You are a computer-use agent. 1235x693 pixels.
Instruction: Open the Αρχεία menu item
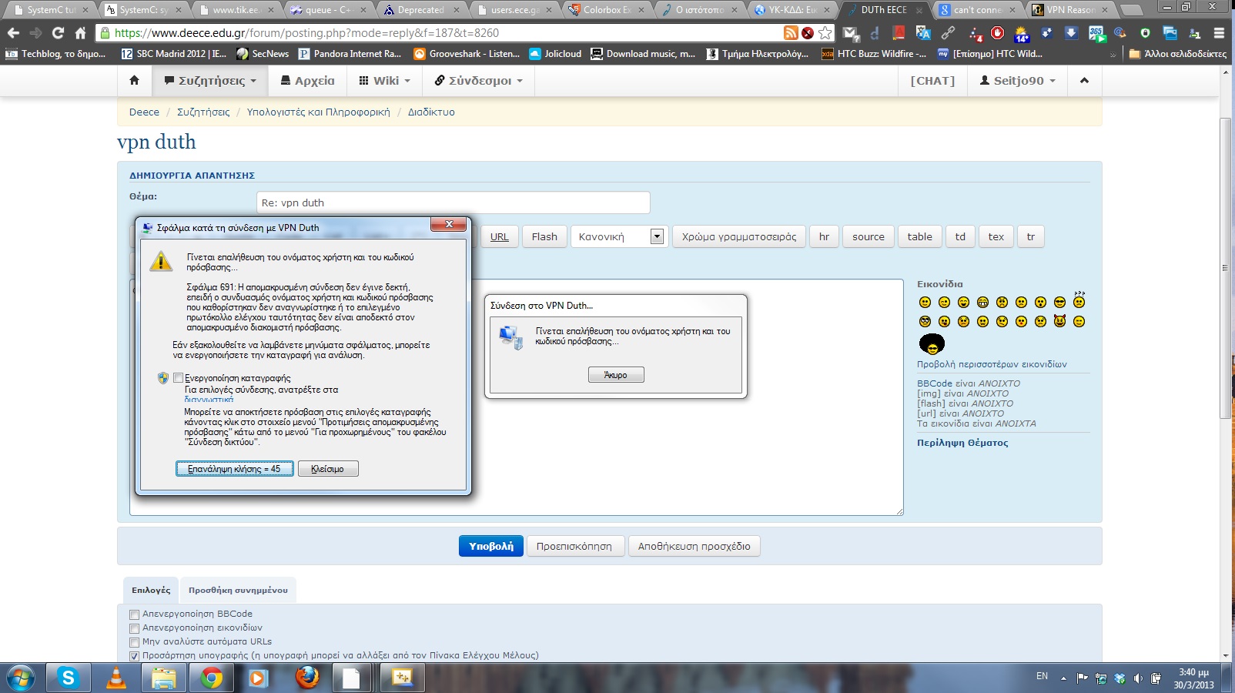[x=307, y=80]
